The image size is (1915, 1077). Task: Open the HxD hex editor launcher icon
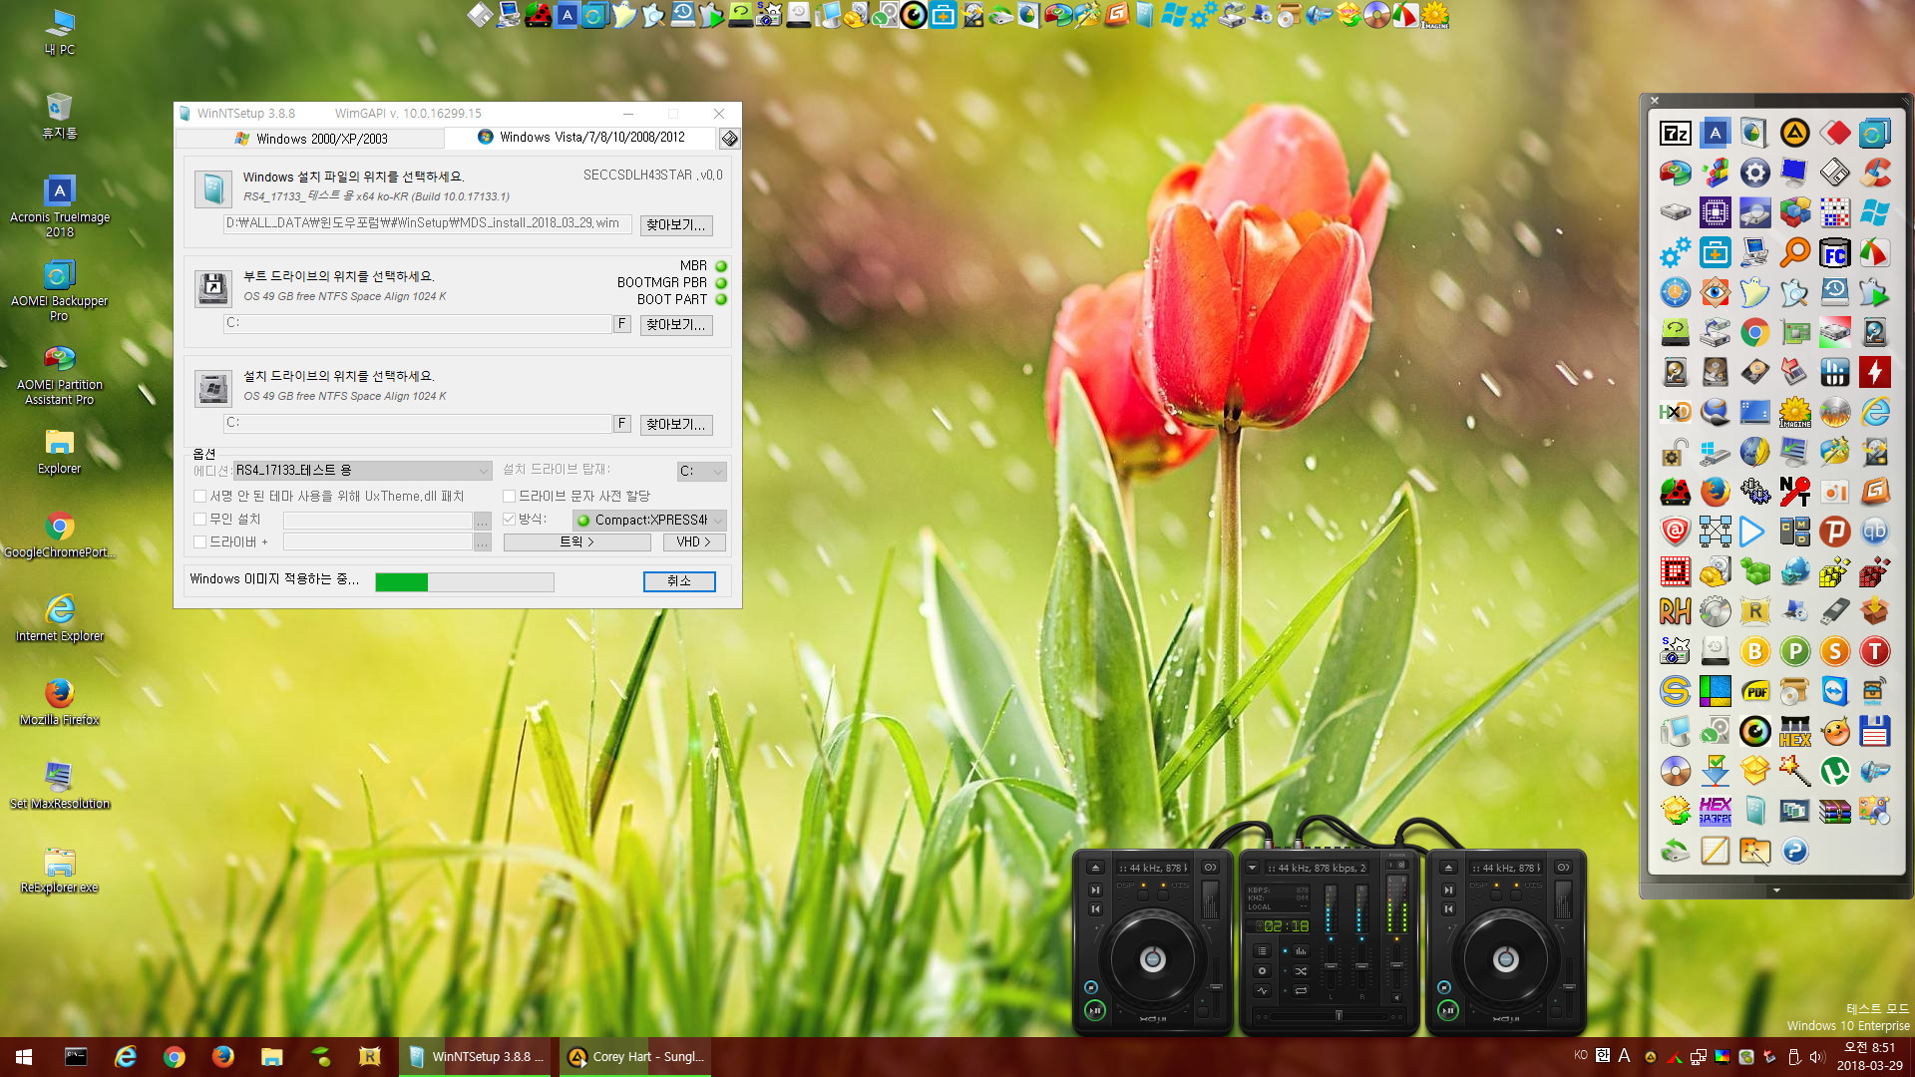click(1675, 412)
